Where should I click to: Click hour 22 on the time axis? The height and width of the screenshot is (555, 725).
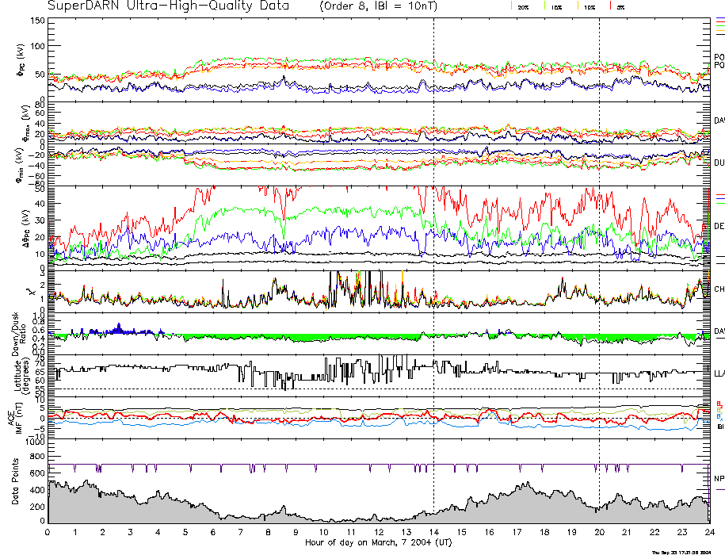(654, 532)
